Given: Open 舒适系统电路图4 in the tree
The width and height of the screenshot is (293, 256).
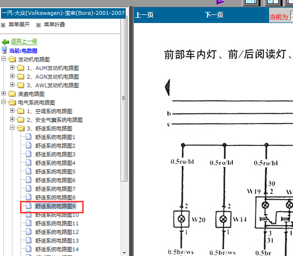Looking at the screenshot, I should pos(55,163).
